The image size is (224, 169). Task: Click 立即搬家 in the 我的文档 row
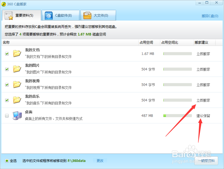(x=203, y=54)
